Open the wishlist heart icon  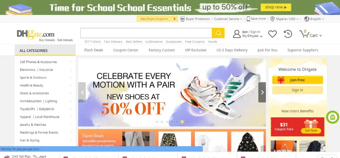click(272, 34)
